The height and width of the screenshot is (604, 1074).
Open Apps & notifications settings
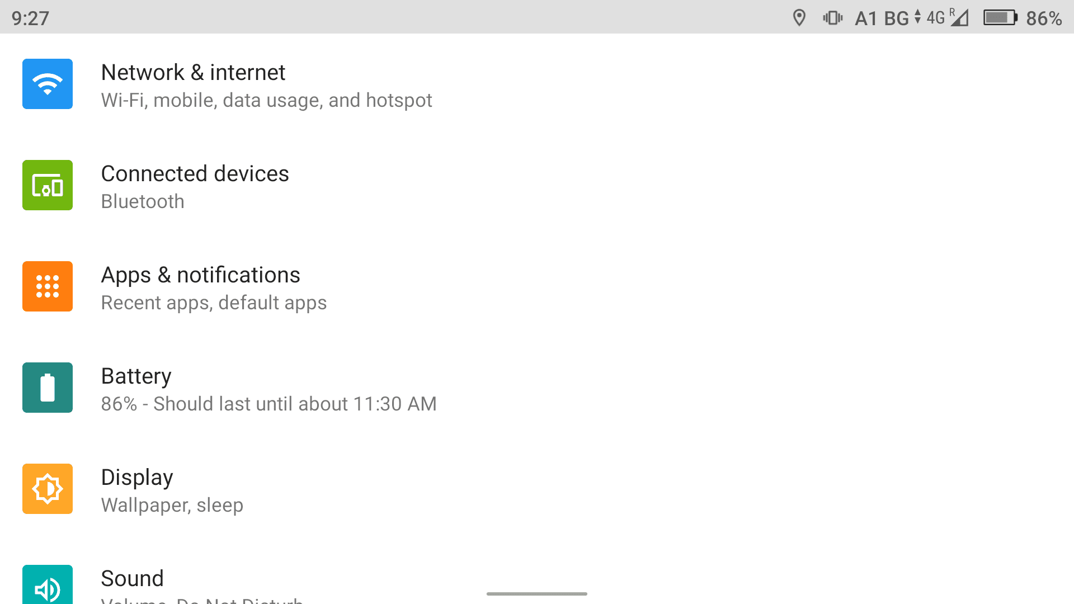tap(537, 287)
